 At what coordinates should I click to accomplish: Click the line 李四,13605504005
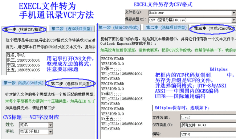point(23,65)
